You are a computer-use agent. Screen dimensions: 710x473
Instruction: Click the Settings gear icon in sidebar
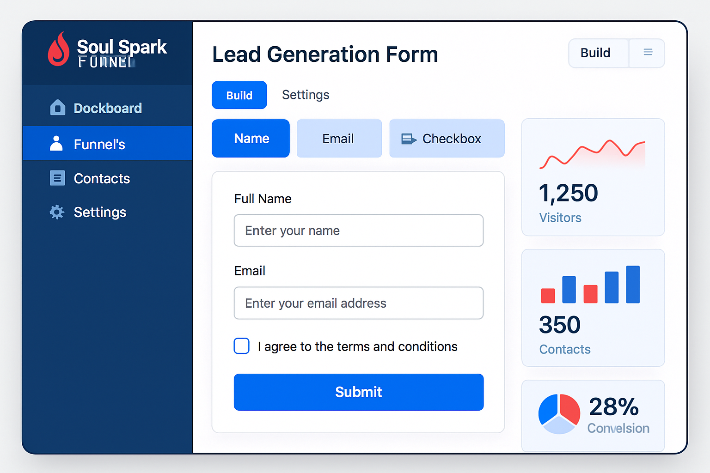click(x=57, y=212)
